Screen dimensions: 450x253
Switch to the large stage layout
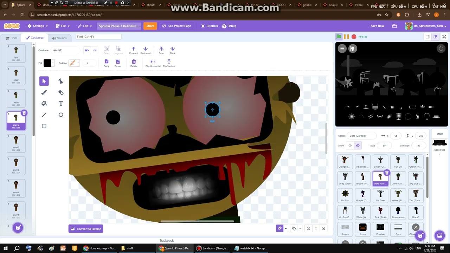pos(435,37)
